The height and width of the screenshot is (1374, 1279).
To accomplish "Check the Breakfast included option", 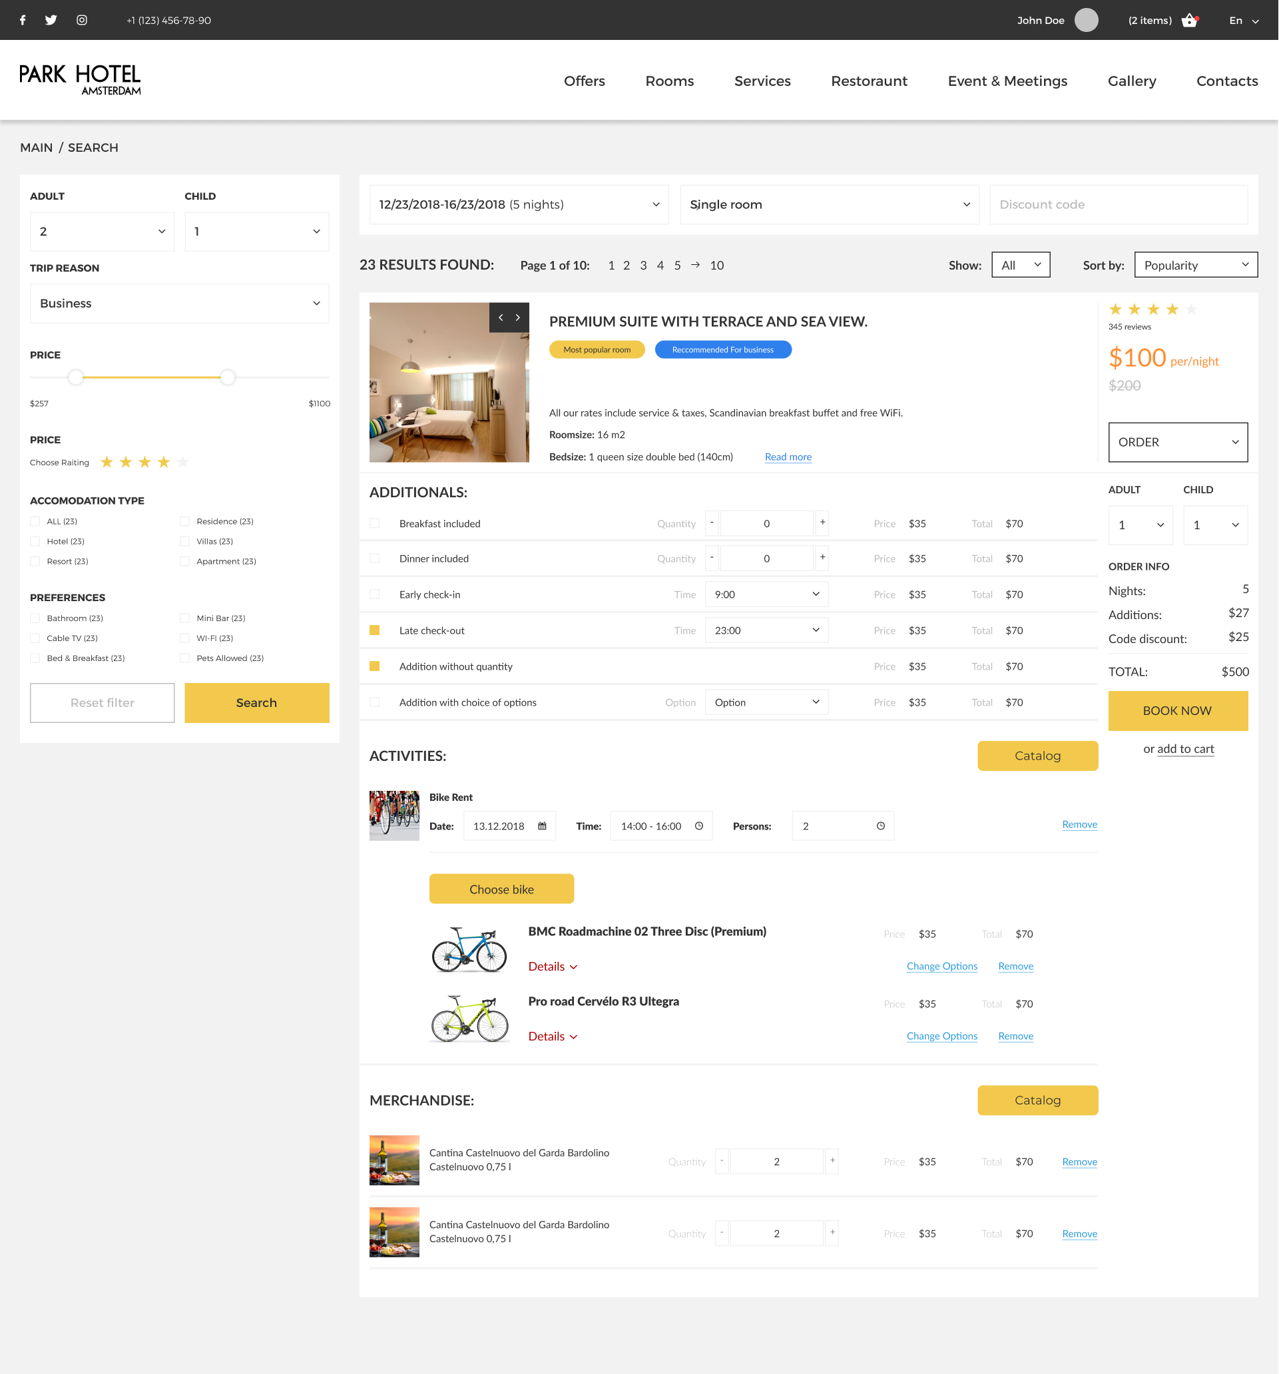I will 375,523.
